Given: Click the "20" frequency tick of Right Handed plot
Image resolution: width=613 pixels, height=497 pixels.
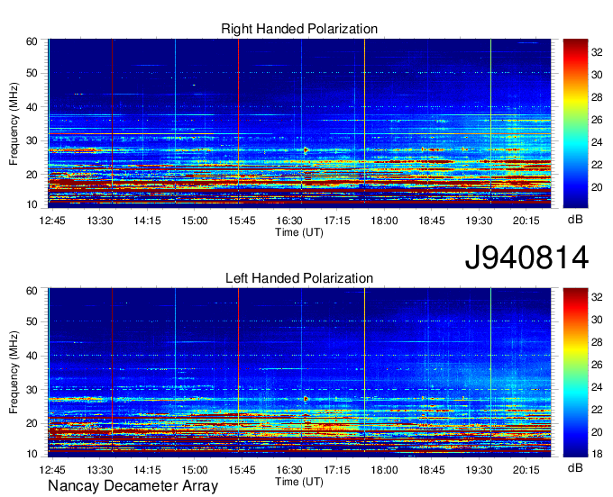Looking at the screenshot, I should click(x=32, y=175).
